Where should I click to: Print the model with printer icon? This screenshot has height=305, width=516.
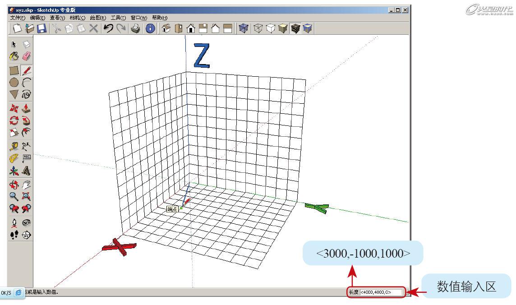(135, 28)
